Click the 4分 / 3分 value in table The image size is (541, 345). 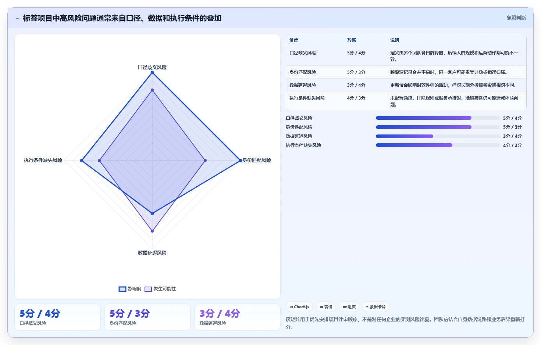[x=356, y=98]
